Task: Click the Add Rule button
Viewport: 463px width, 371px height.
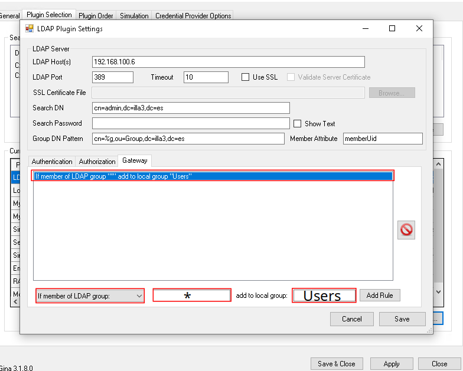Action: pyautogui.click(x=380, y=296)
